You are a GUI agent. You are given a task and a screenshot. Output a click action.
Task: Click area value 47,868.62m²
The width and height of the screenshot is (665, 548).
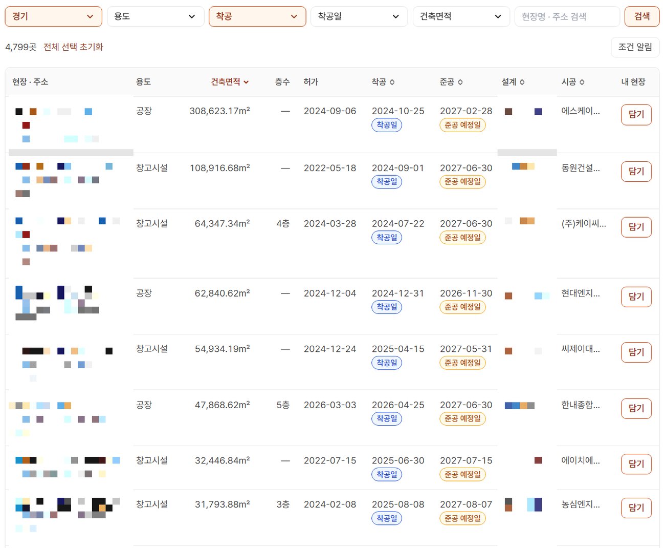tap(222, 405)
